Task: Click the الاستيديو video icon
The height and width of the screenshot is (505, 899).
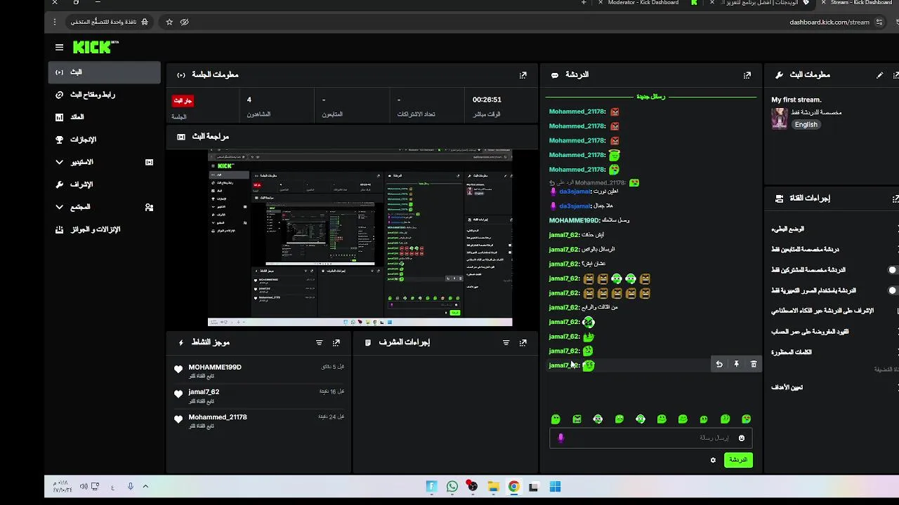Action: (x=149, y=162)
